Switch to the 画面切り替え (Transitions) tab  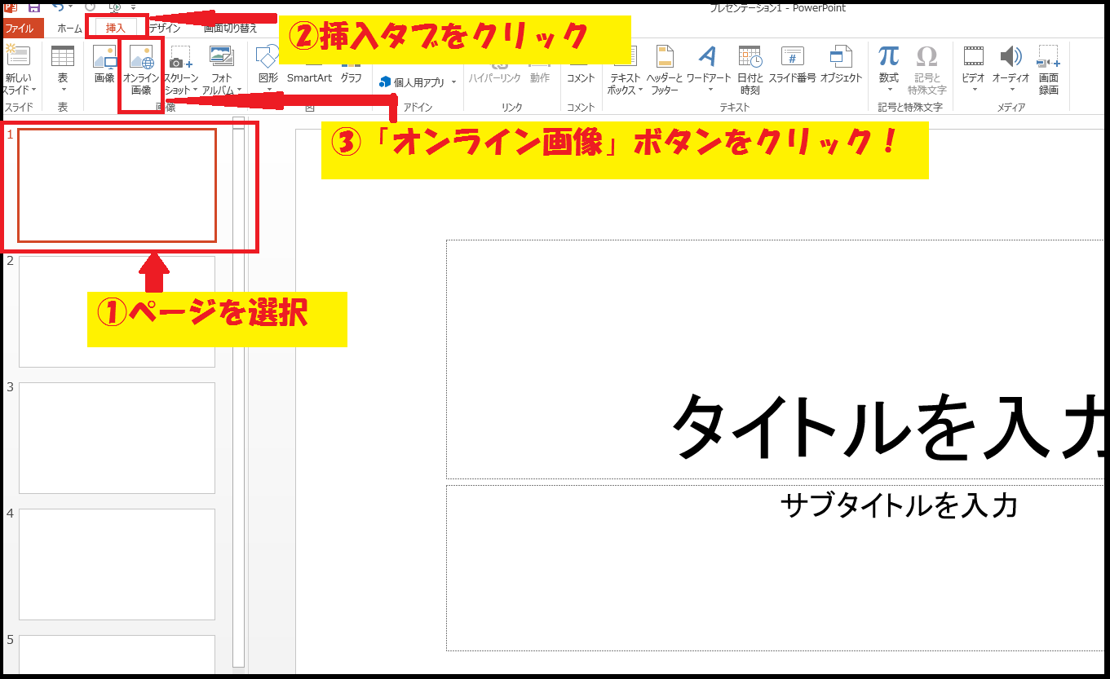(x=231, y=29)
